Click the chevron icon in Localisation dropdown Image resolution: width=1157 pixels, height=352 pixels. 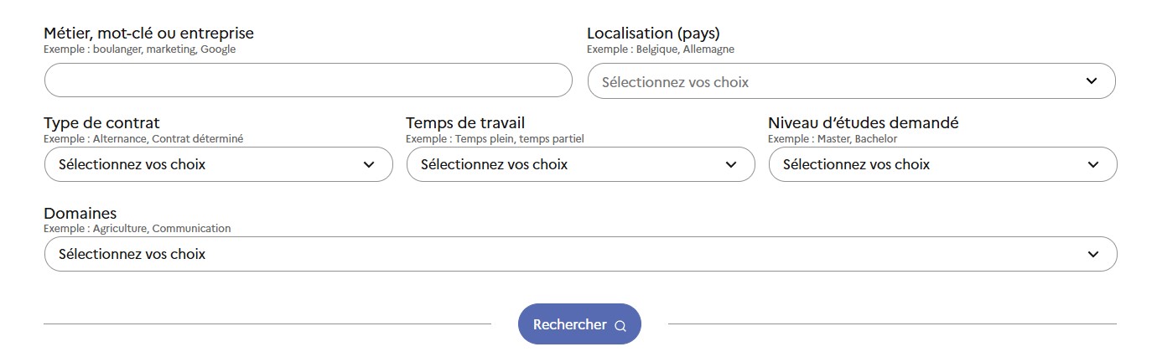[1091, 81]
